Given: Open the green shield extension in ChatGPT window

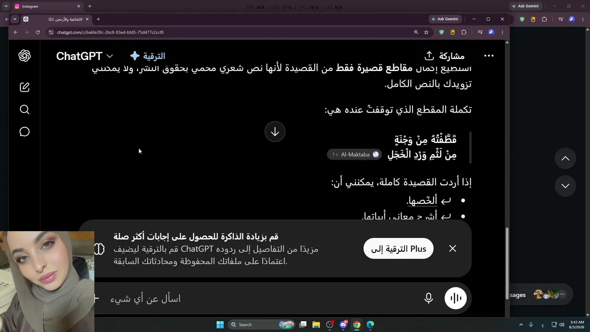Looking at the screenshot, I should (x=442, y=32).
